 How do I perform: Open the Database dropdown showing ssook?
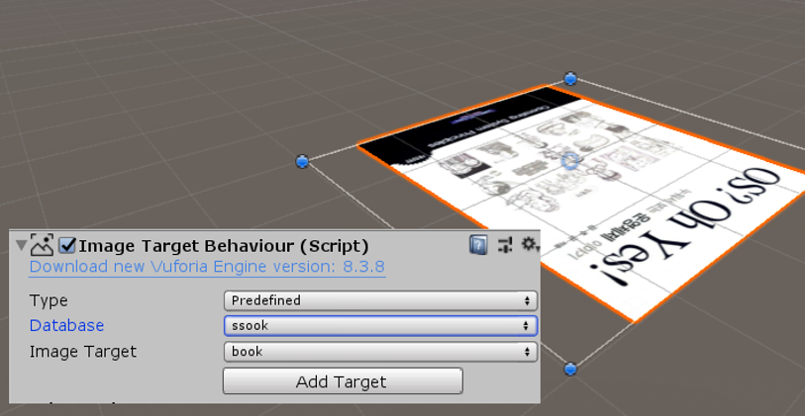click(x=380, y=326)
